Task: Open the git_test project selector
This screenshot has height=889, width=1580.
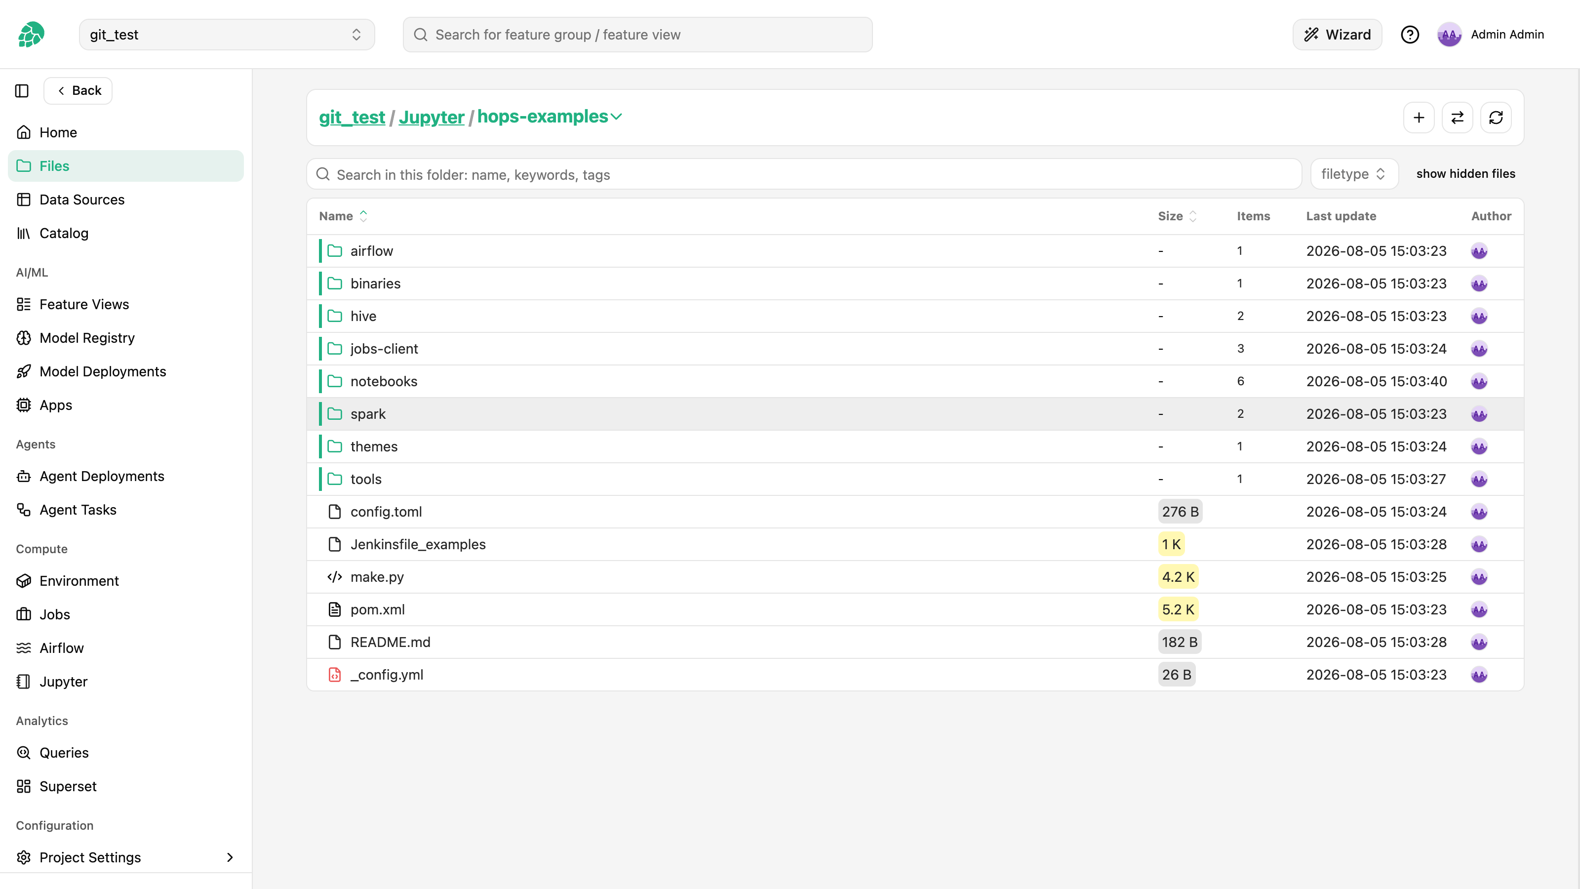Action: 226,35
